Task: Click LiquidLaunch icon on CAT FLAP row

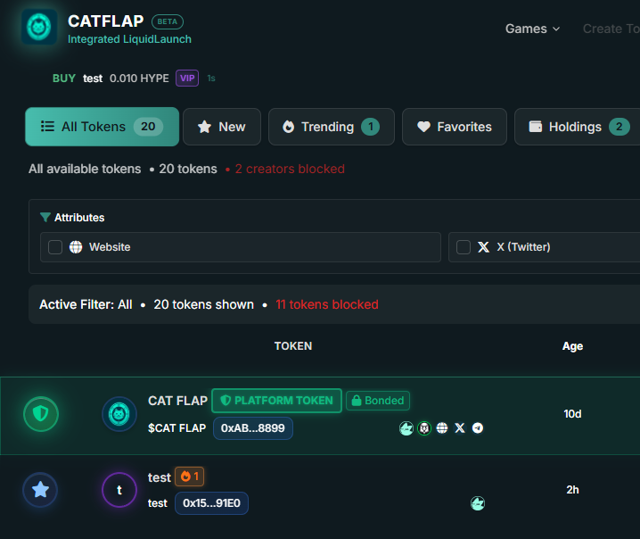Action: point(406,428)
